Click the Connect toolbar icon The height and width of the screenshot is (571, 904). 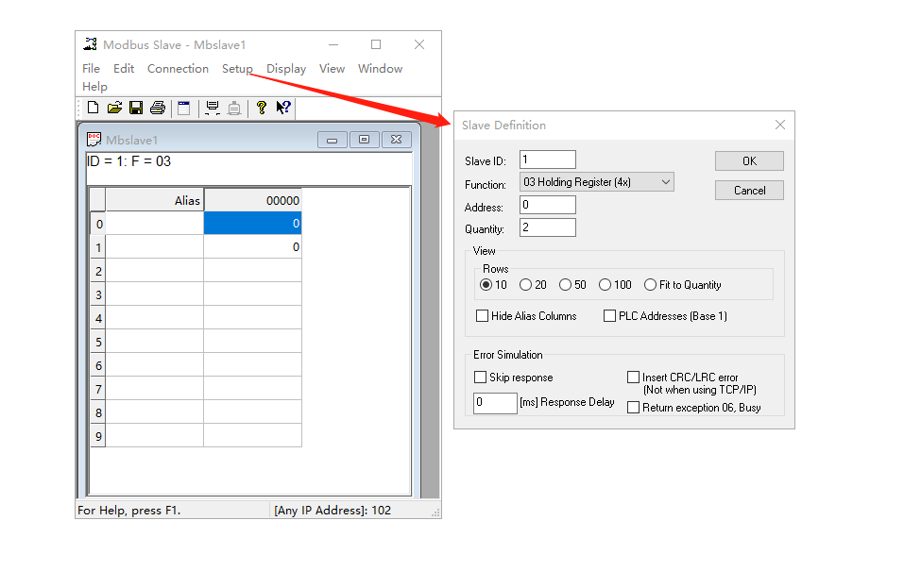[x=213, y=108]
